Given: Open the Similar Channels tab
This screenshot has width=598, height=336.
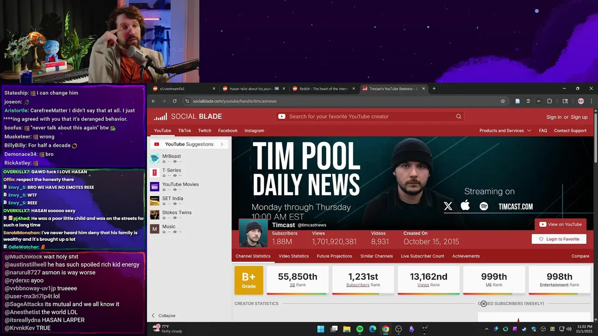Looking at the screenshot, I should click(377, 256).
